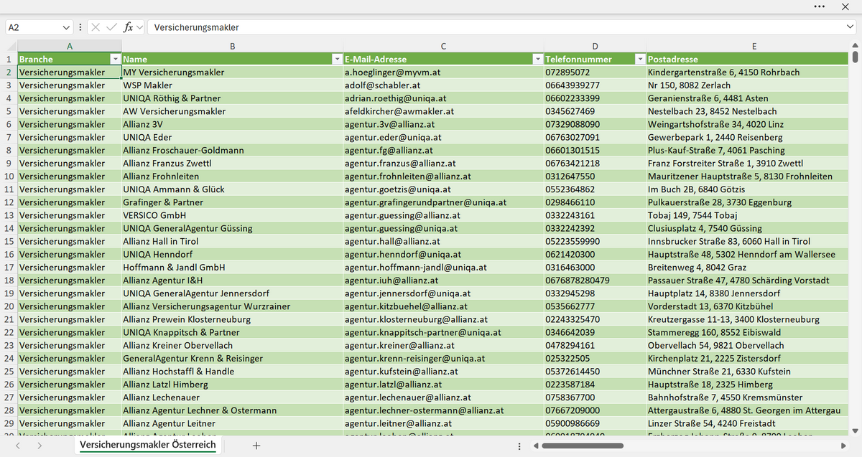This screenshot has height=457, width=862.
Task: Expand the formula bar with chevron
Action: coord(851,27)
